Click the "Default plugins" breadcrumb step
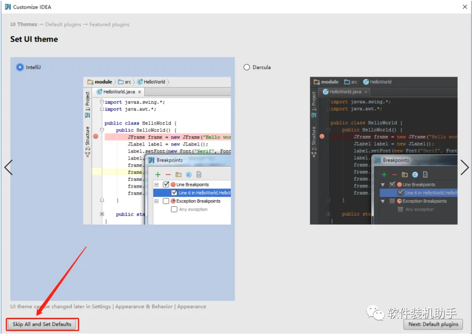Viewport: 472px width, 334px height. (x=63, y=24)
